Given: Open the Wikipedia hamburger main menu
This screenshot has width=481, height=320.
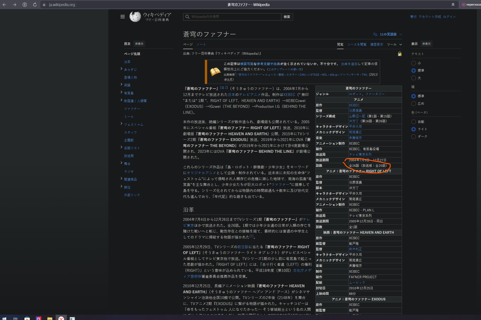Looking at the screenshot, I should pos(123,17).
